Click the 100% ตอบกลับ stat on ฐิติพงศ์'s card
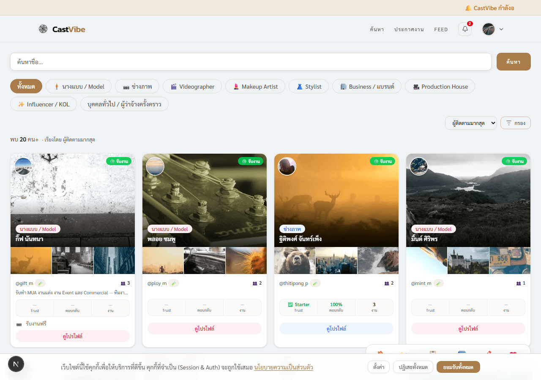The image size is (541, 380). pos(336,307)
